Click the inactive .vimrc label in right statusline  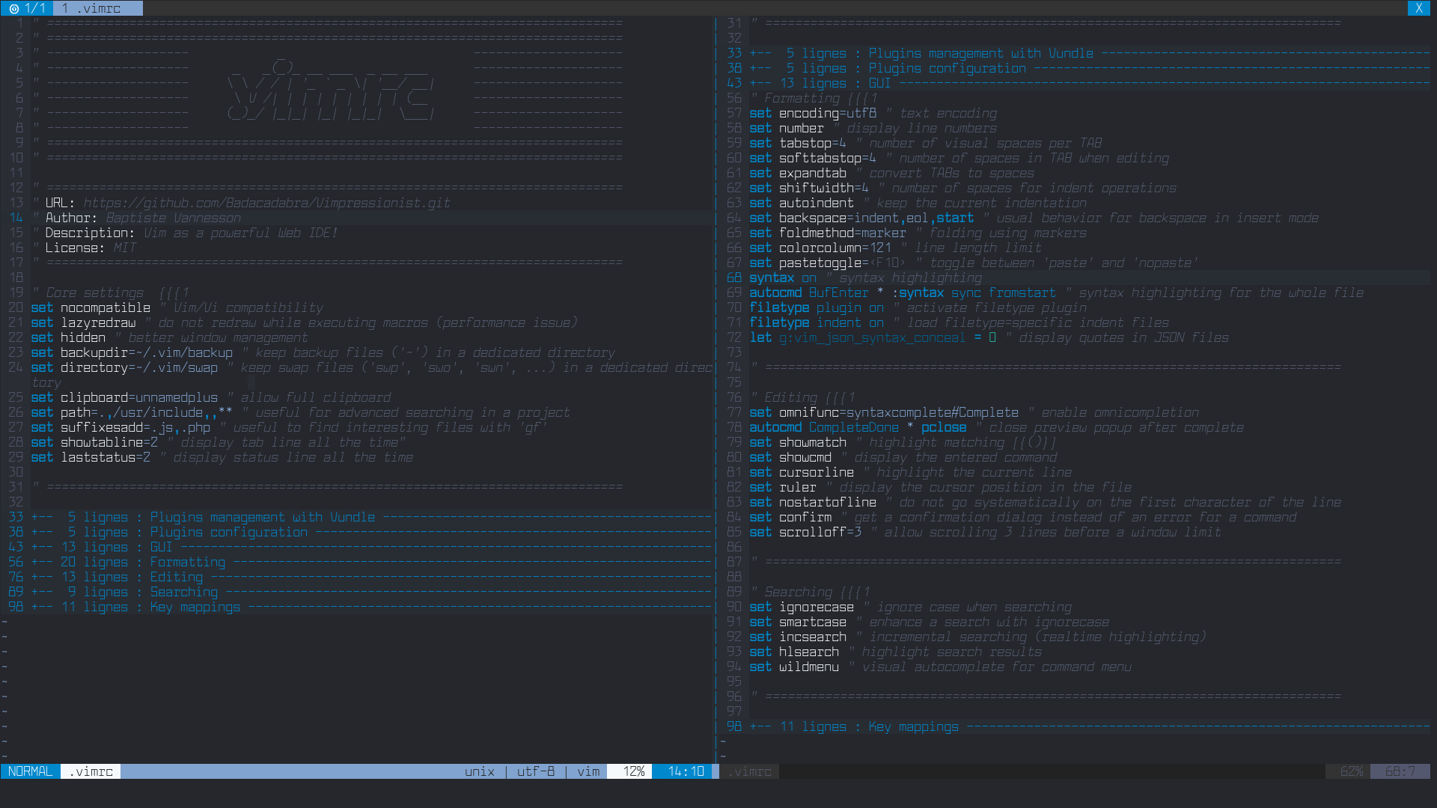pos(749,771)
